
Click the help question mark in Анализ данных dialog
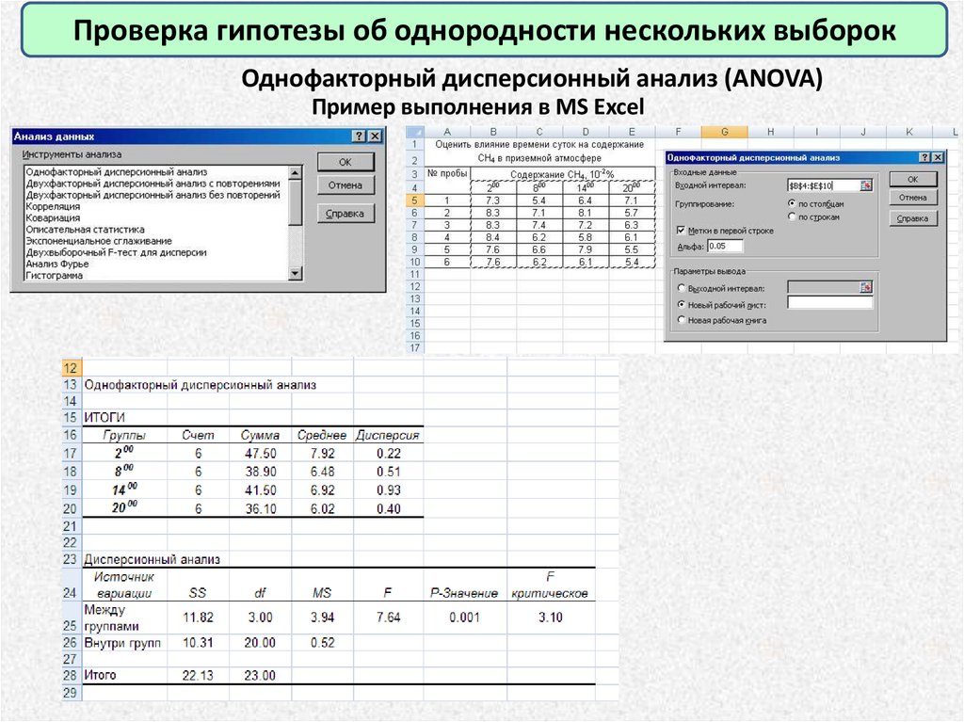pos(359,136)
